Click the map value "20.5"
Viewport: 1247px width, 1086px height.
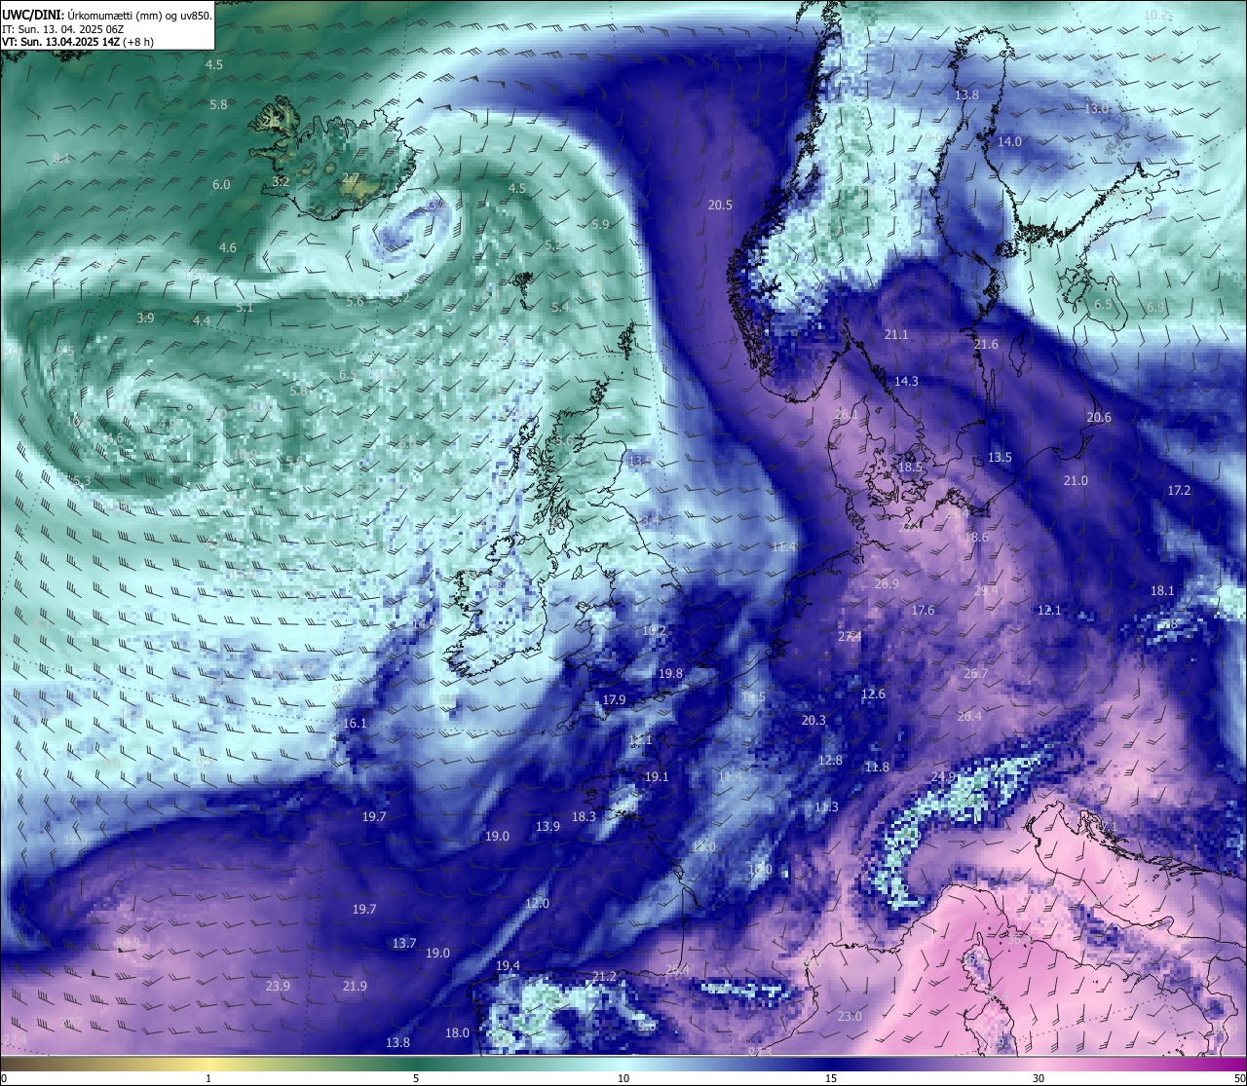(720, 205)
